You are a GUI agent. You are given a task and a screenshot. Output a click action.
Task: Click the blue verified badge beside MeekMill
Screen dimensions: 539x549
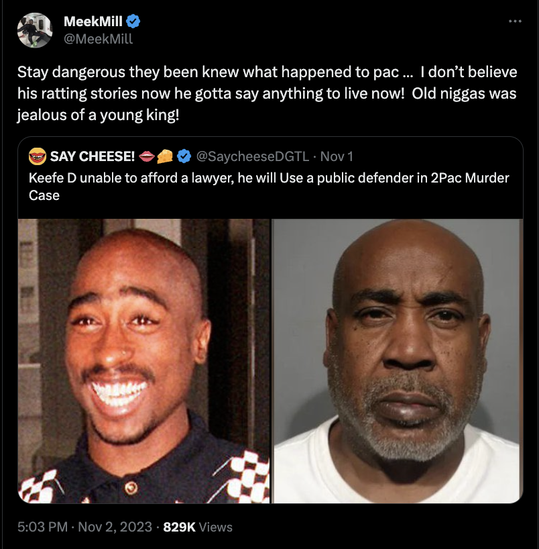133,21
